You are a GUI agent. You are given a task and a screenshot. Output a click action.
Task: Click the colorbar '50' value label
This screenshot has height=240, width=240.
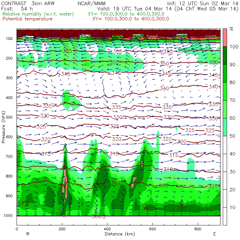(232, 136)
